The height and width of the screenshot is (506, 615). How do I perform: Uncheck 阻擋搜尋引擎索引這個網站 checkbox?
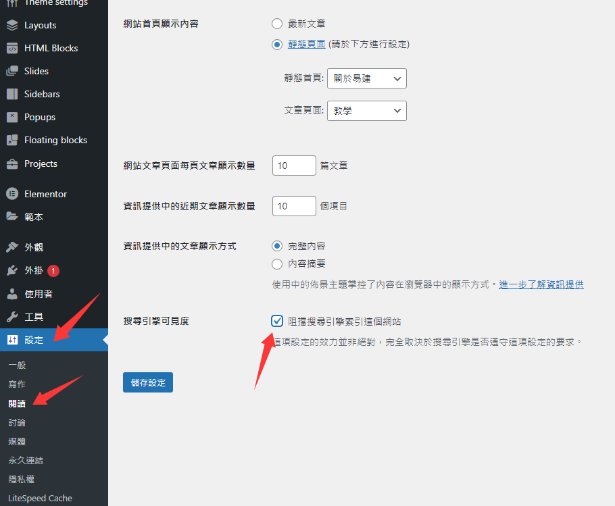coord(277,321)
